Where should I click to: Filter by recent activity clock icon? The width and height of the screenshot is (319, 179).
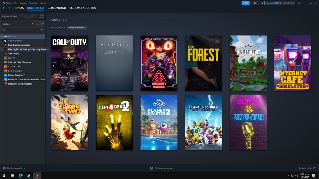coord(38,24)
